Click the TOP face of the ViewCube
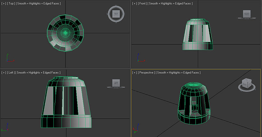Viewport: 262px width, 137px height. click(116, 14)
